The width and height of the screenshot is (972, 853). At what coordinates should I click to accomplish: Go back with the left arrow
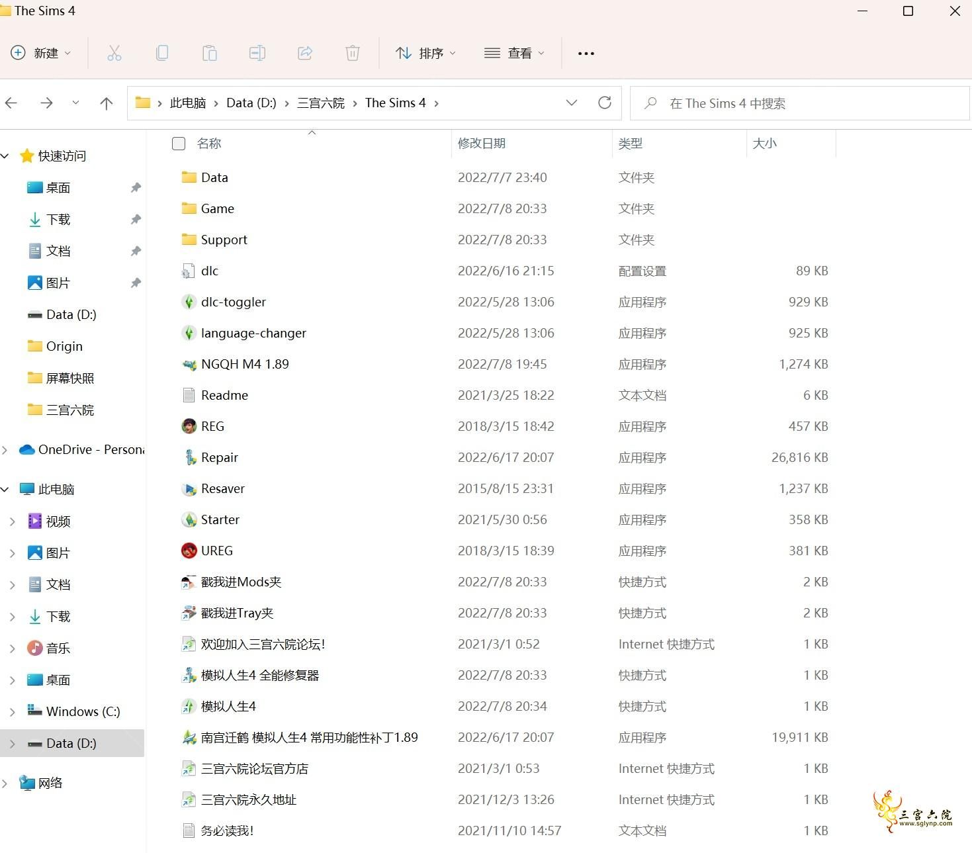11,103
